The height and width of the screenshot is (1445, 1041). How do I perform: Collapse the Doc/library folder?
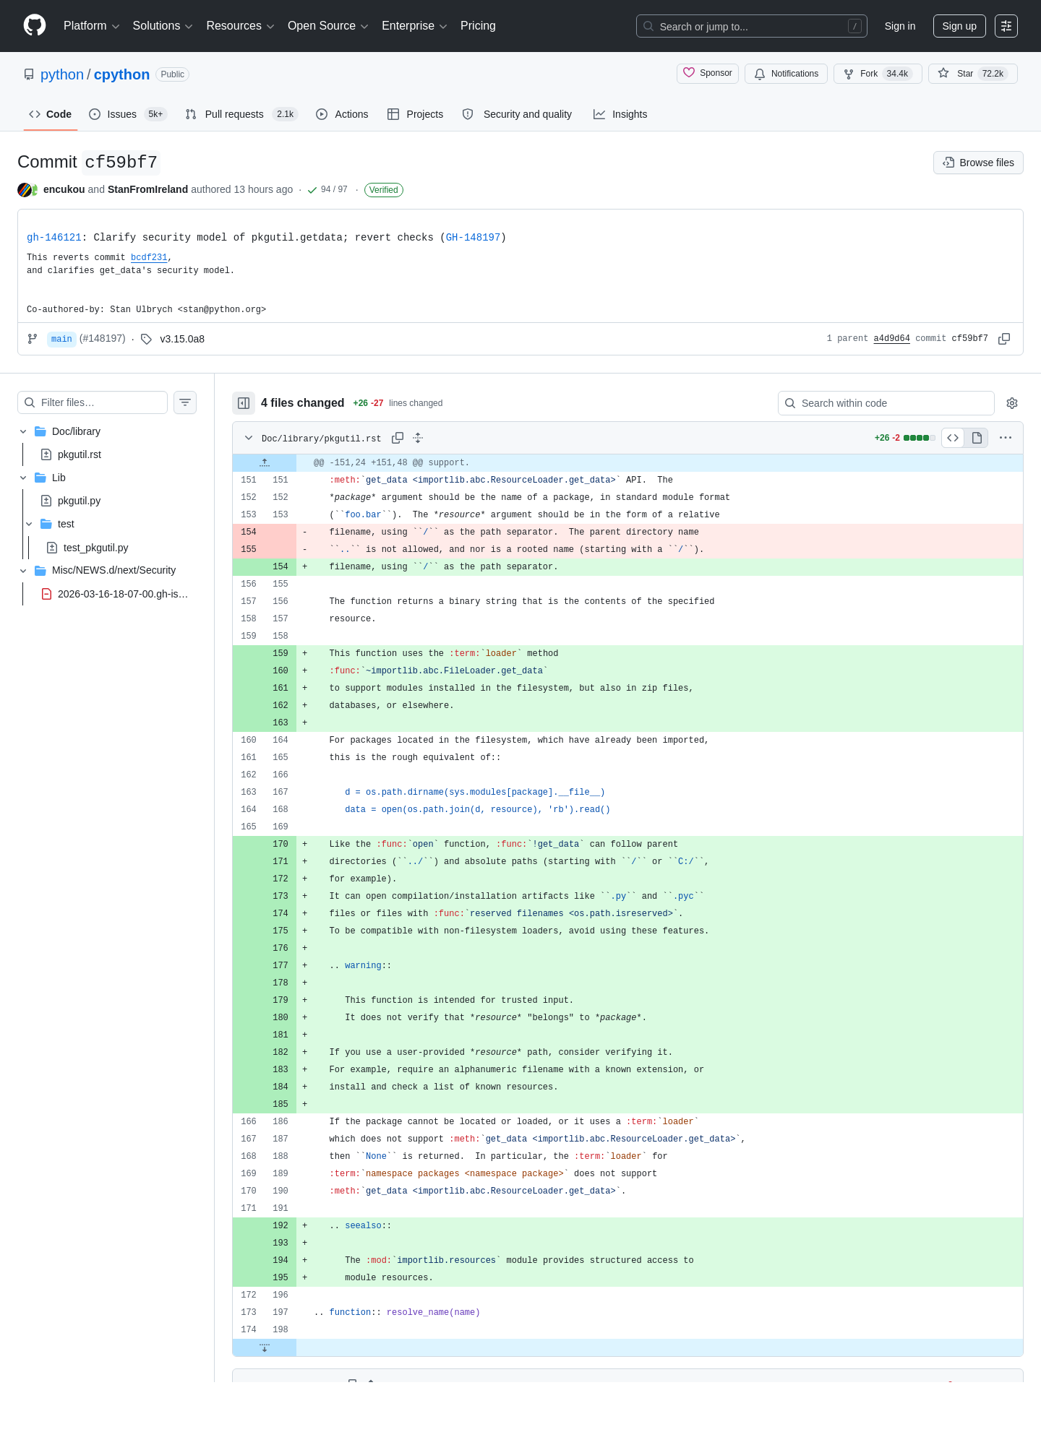[23, 431]
